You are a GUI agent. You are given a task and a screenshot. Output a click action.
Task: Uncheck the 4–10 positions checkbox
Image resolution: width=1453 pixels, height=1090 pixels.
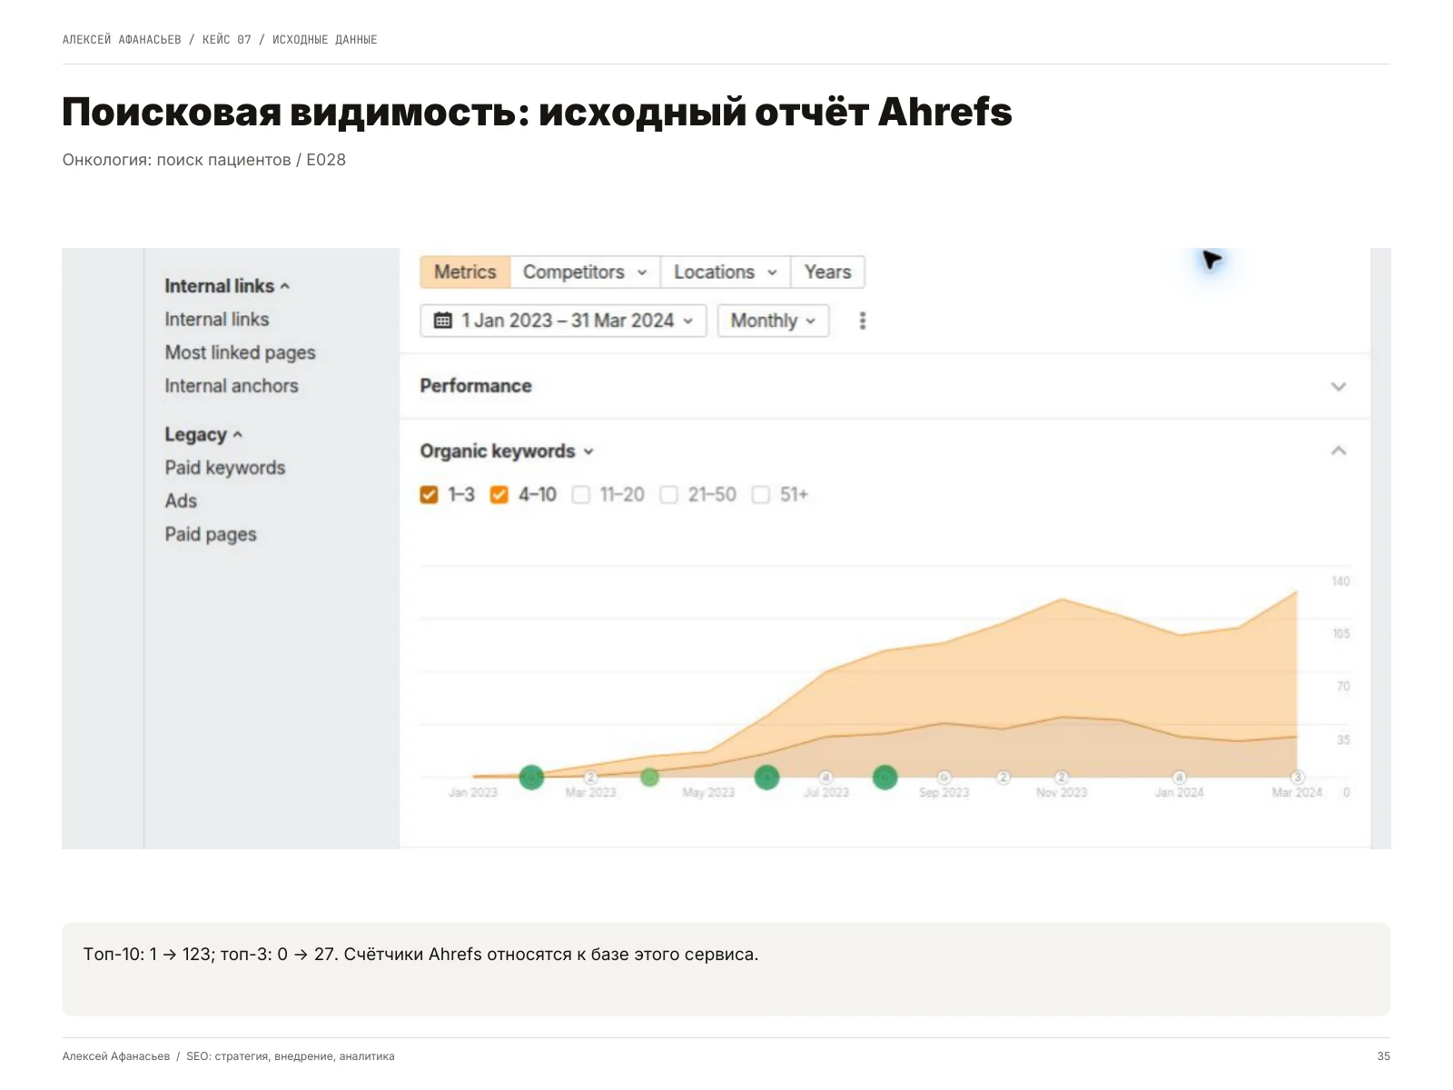point(499,495)
